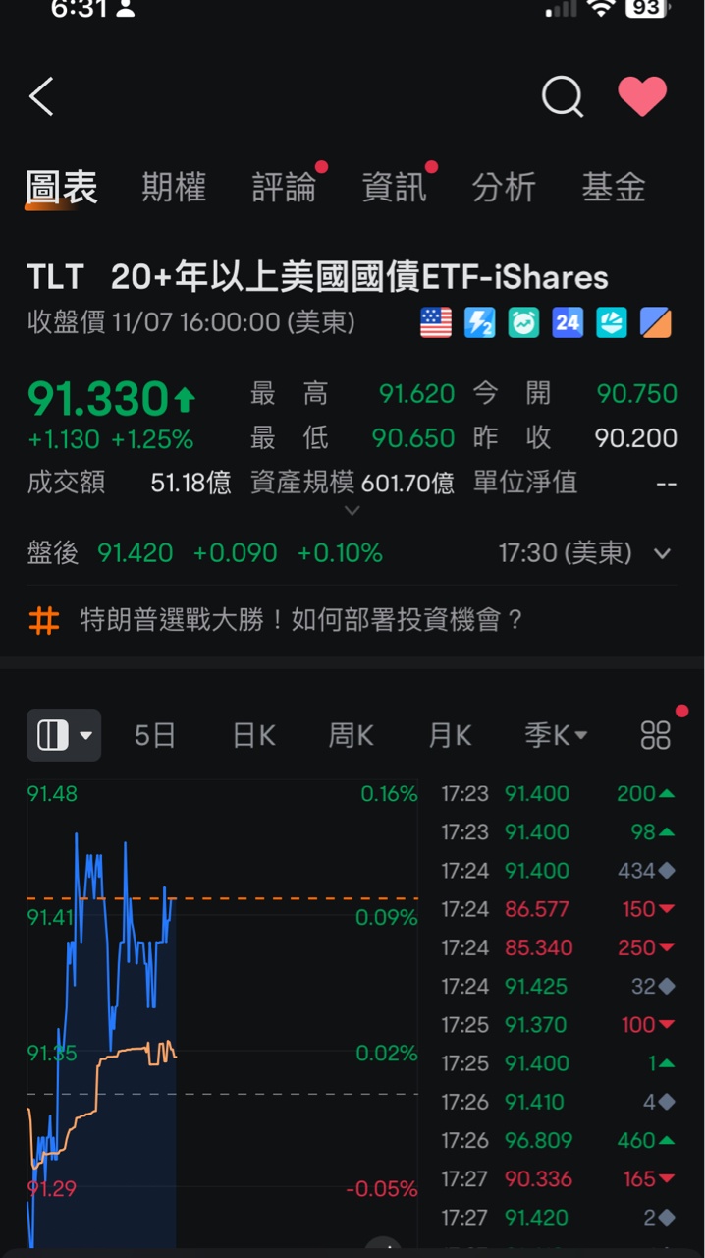Tap the 今開 90.750 value
The image size is (705, 1258).
click(637, 394)
